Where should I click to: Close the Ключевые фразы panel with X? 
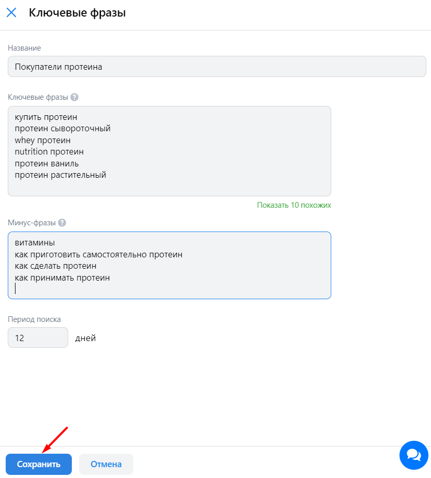[11, 13]
